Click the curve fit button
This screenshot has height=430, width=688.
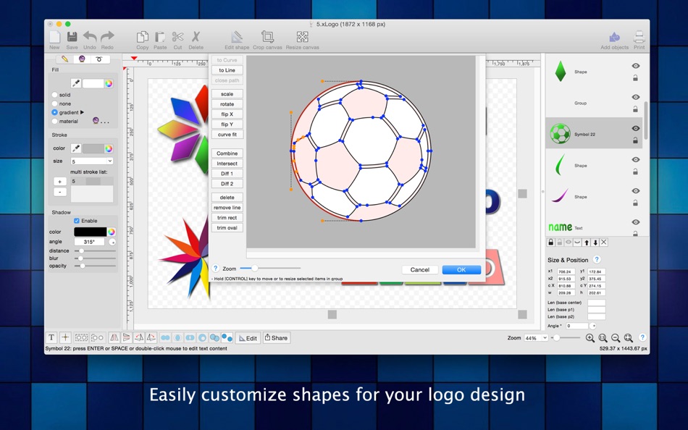(227, 134)
